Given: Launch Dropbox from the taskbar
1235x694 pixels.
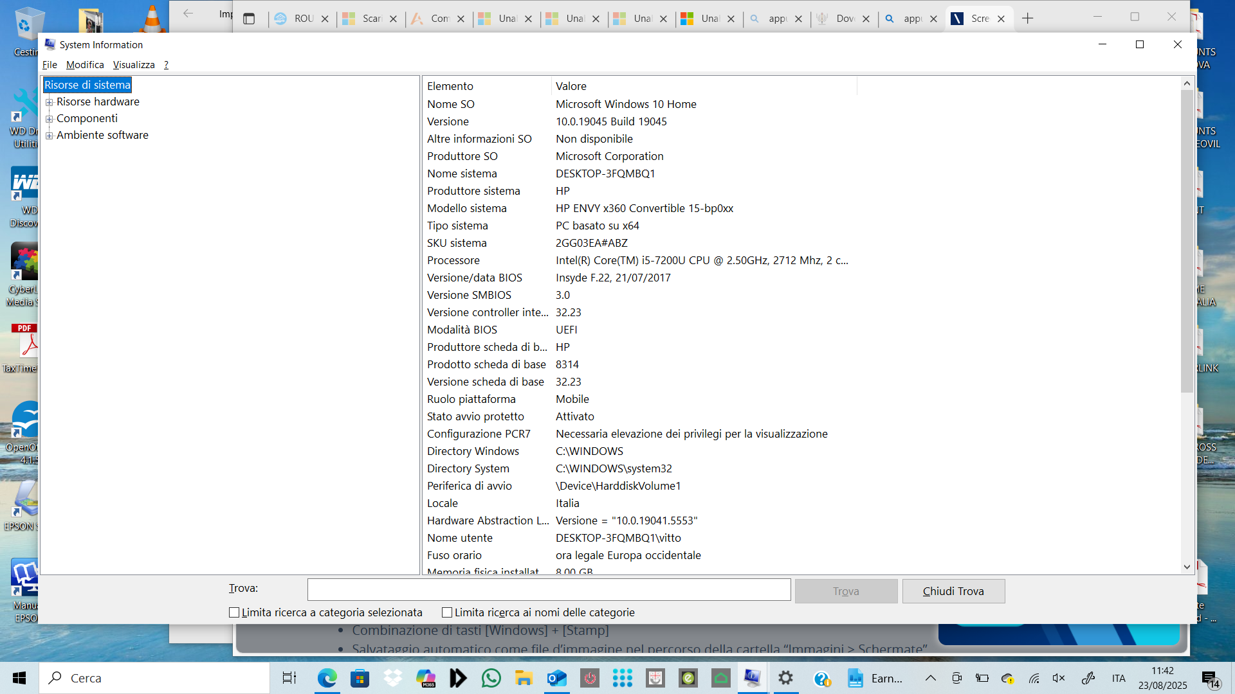Looking at the screenshot, I should coord(392,678).
